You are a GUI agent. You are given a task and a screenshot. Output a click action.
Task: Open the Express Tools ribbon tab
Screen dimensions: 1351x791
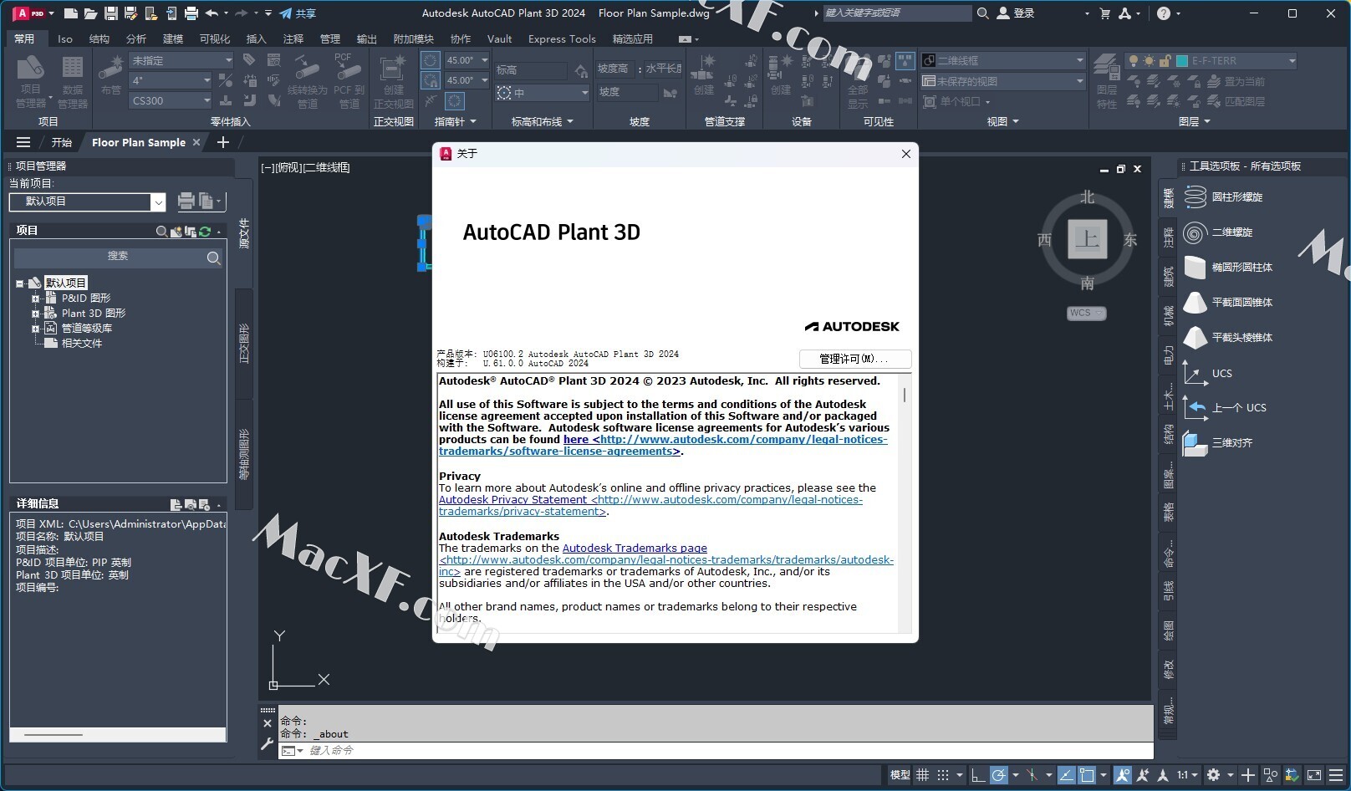562,38
